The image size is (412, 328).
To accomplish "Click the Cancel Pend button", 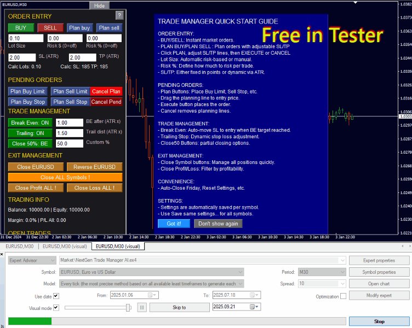I will (106, 102).
